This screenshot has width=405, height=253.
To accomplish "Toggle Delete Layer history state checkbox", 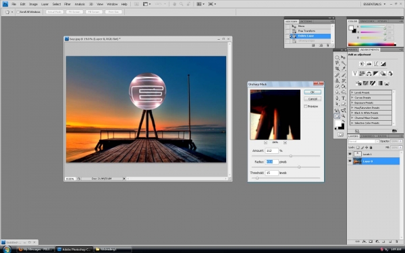I will click(288, 36).
